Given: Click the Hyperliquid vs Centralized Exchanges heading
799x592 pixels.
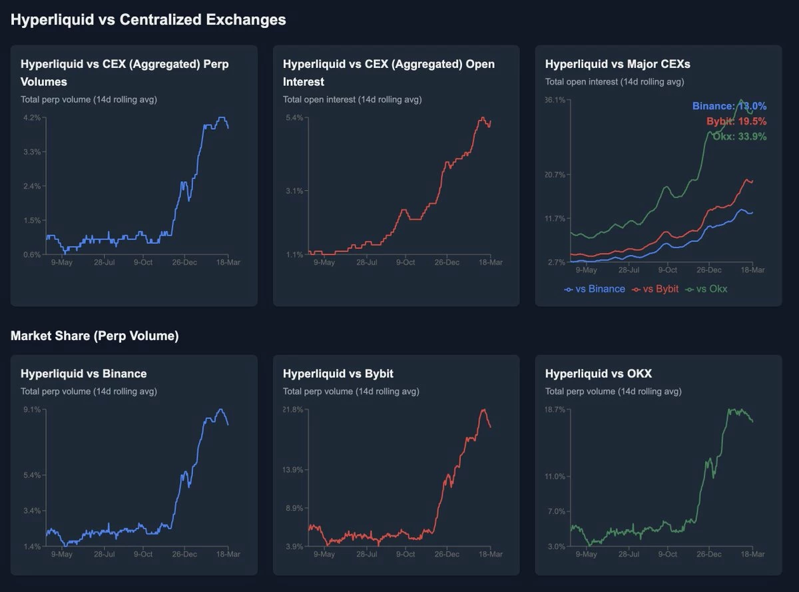Looking at the screenshot, I should 148,19.
